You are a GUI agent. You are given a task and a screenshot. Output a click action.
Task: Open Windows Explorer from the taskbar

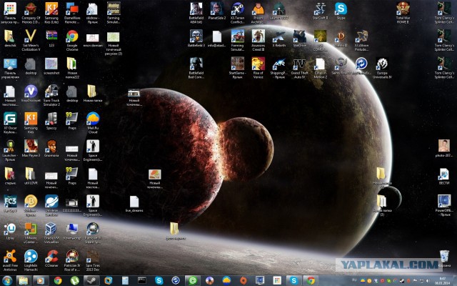tap(24, 281)
